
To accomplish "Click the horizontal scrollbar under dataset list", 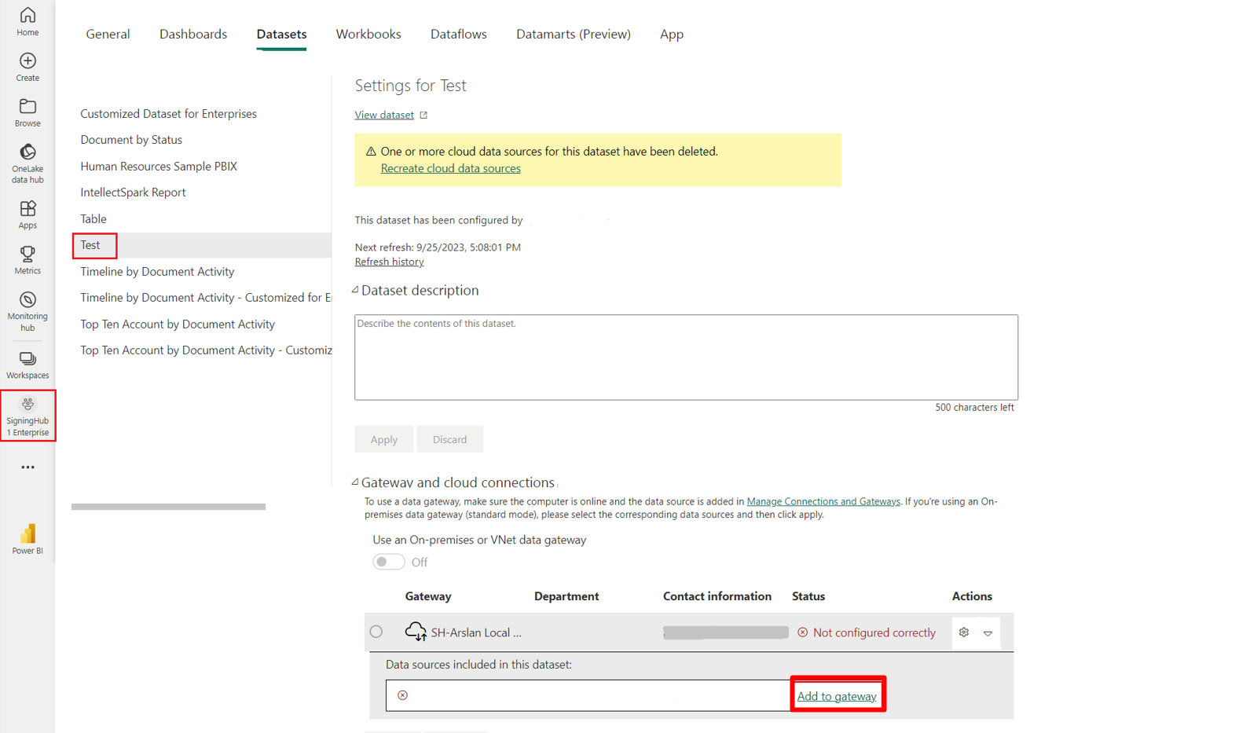I will tap(168, 507).
